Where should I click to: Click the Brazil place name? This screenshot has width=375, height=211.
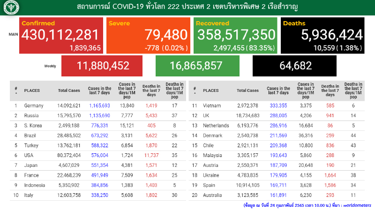(30, 136)
